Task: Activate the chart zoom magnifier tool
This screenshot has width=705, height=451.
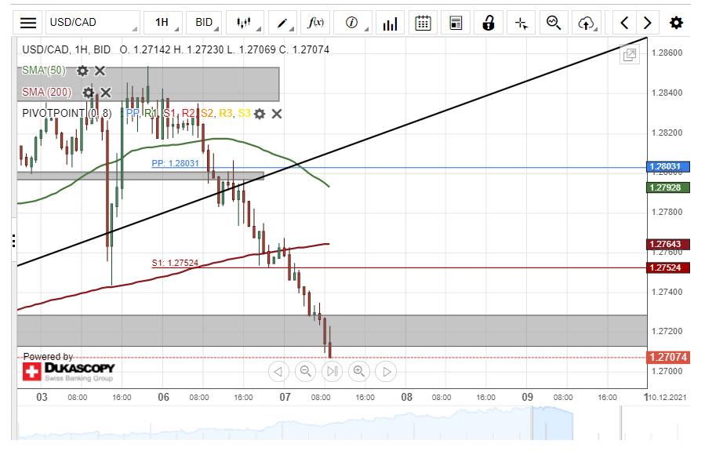Action: pos(554,23)
